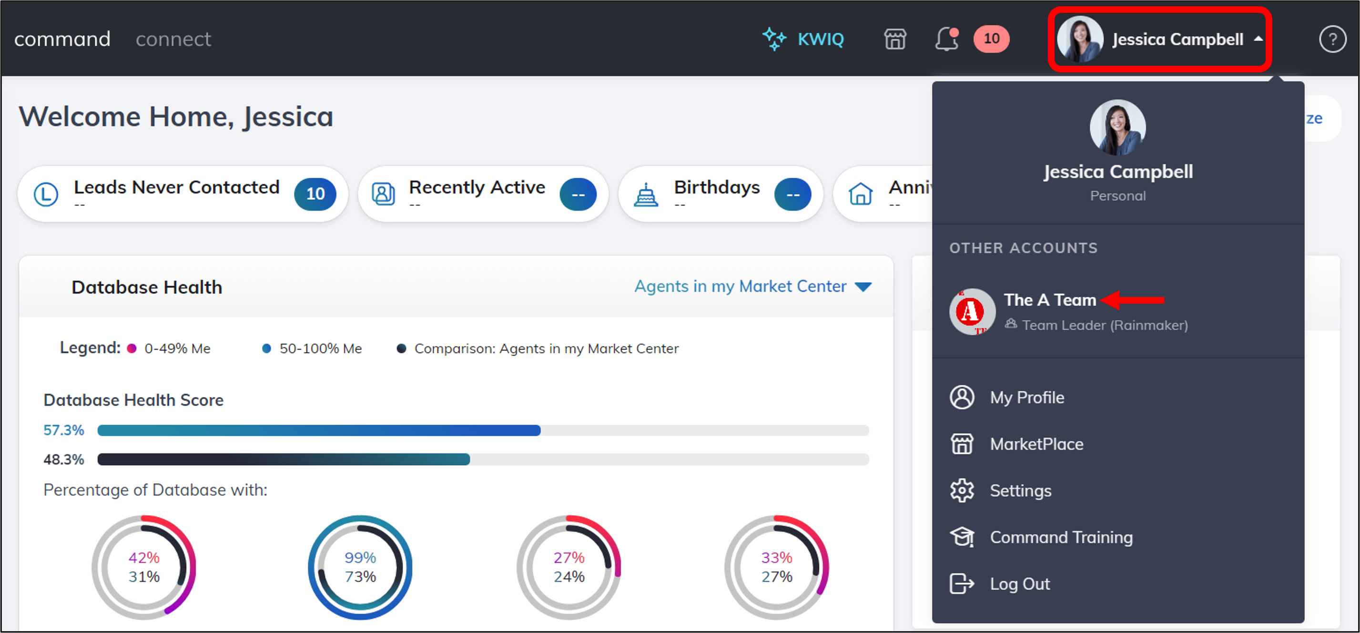Click the marketplace storefront icon in header
The height and width of the screenshot is (633, 1360).
tap(895, 39)
